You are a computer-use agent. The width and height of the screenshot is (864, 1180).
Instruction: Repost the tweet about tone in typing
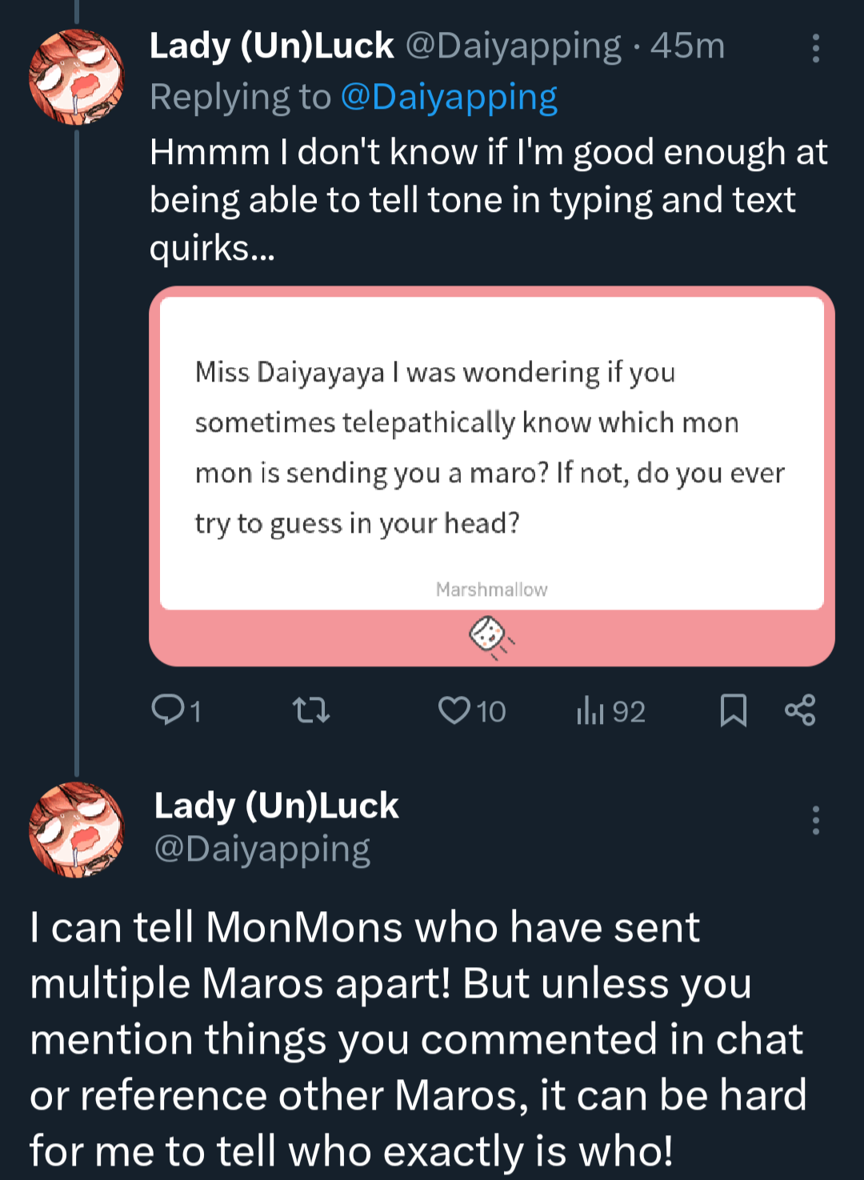[x=311, y=710]
